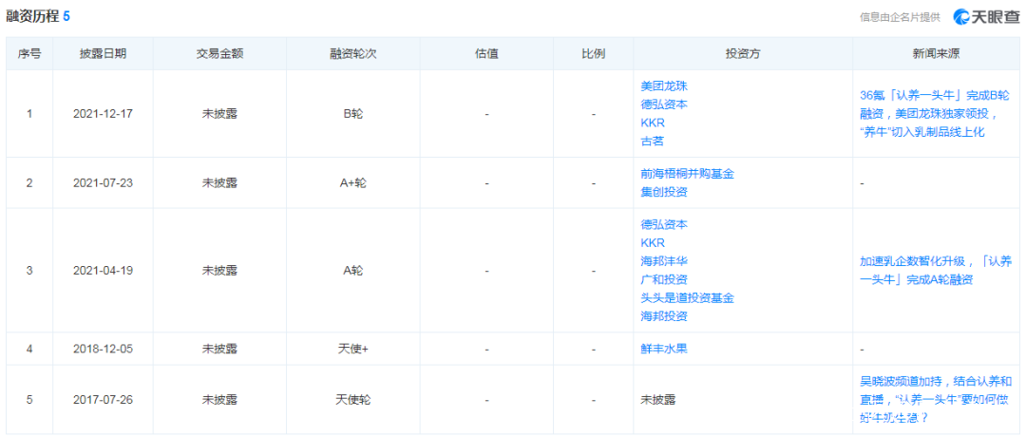Click 未披露 amount in 2018-12-05 row
The image size is (1026, 437).
coord(219,349)
